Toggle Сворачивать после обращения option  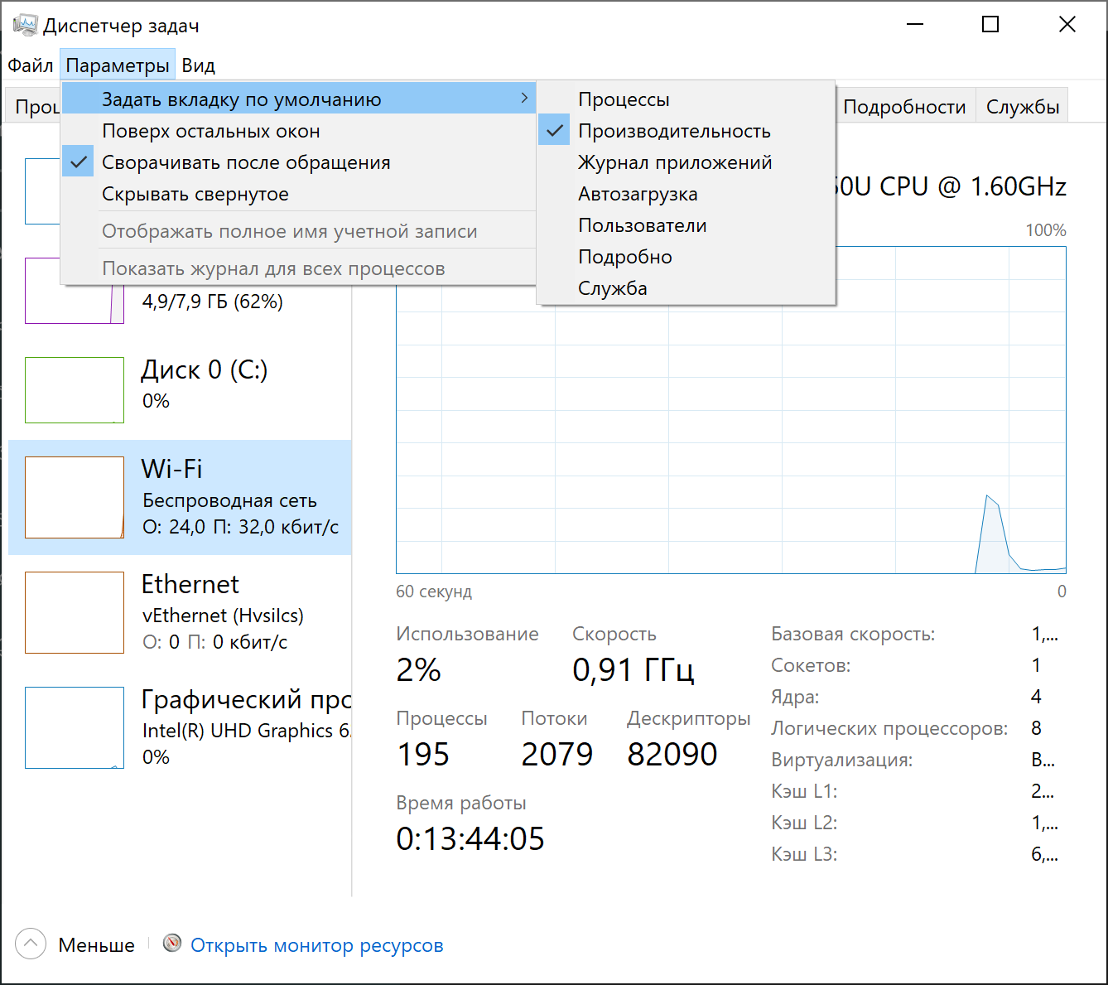click(246, 162)
